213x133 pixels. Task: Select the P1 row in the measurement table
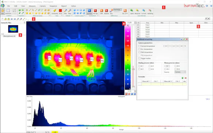[x=175, y=25]
